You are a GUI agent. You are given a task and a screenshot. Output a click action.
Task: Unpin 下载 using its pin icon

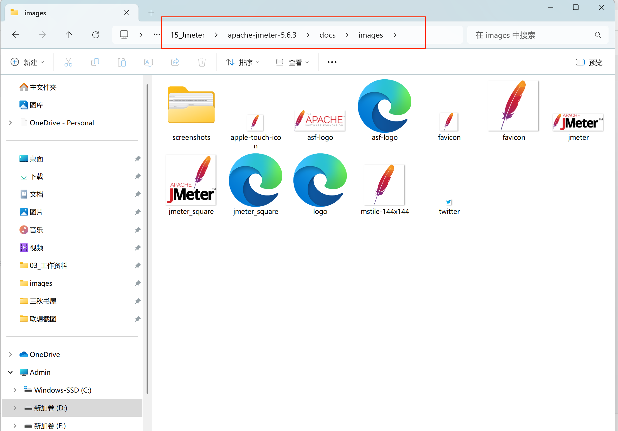pos(138,177)
